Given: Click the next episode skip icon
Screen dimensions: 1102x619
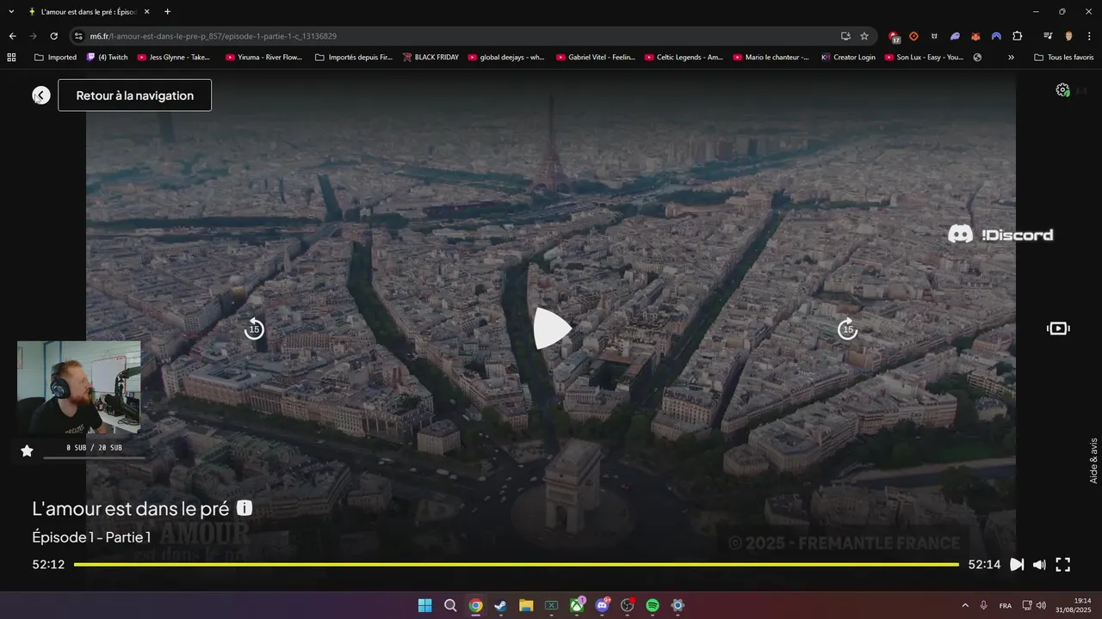Looking at the screenshot, I should (1017, 565).
